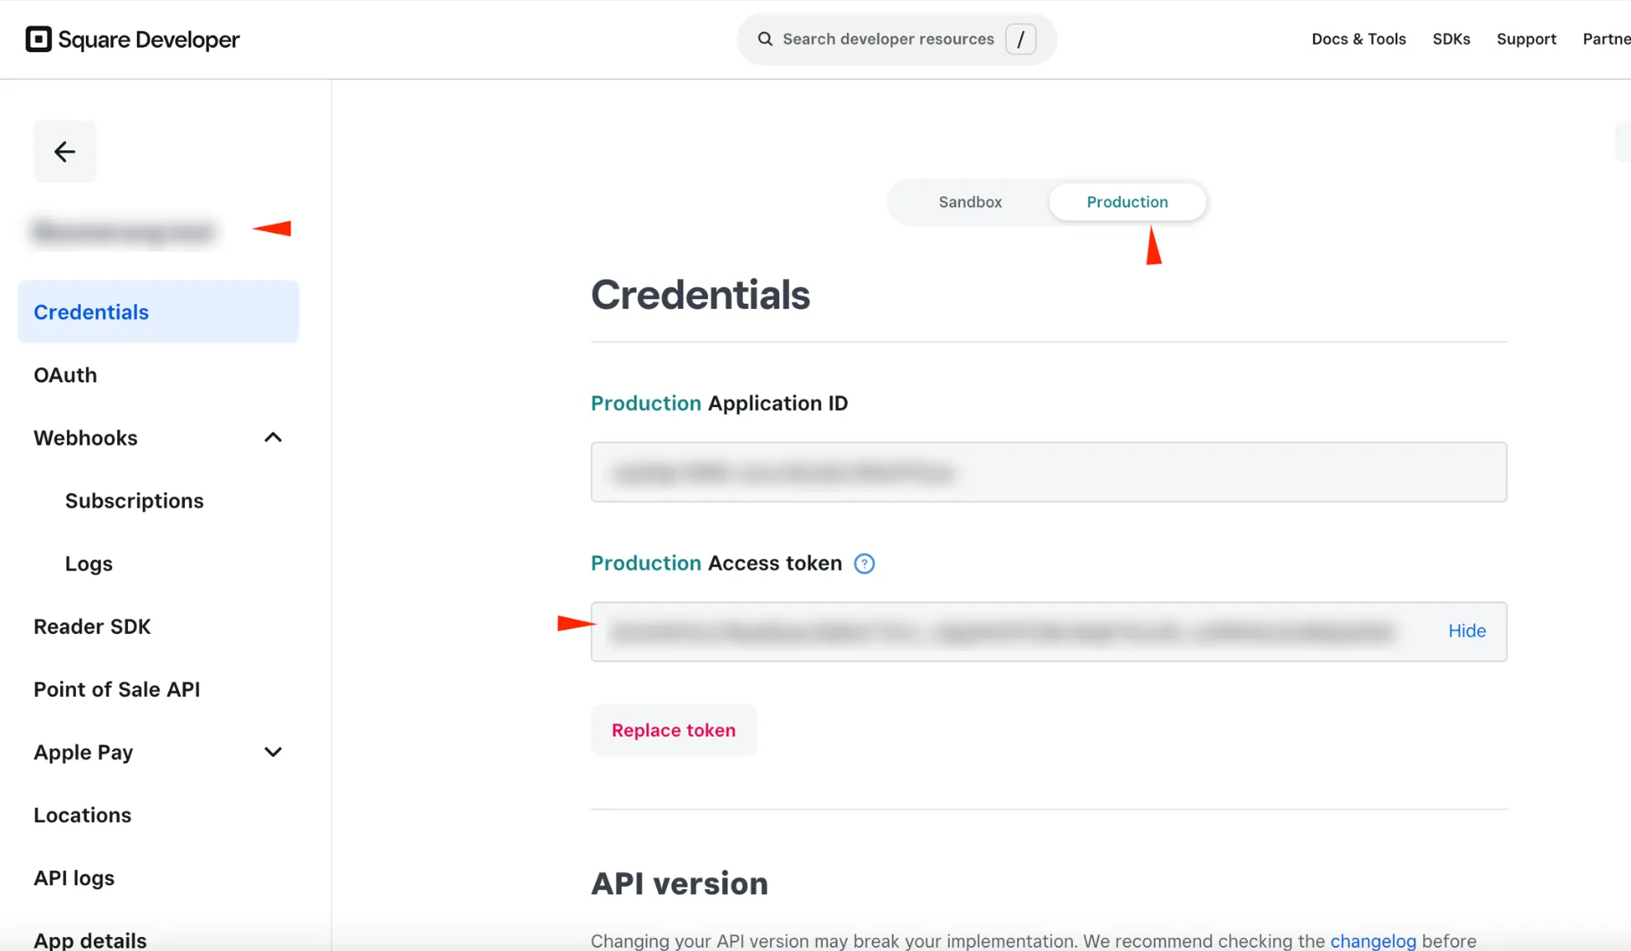Open the changelog link
Screen dimensions: 1631x951
click(1373, 941)
